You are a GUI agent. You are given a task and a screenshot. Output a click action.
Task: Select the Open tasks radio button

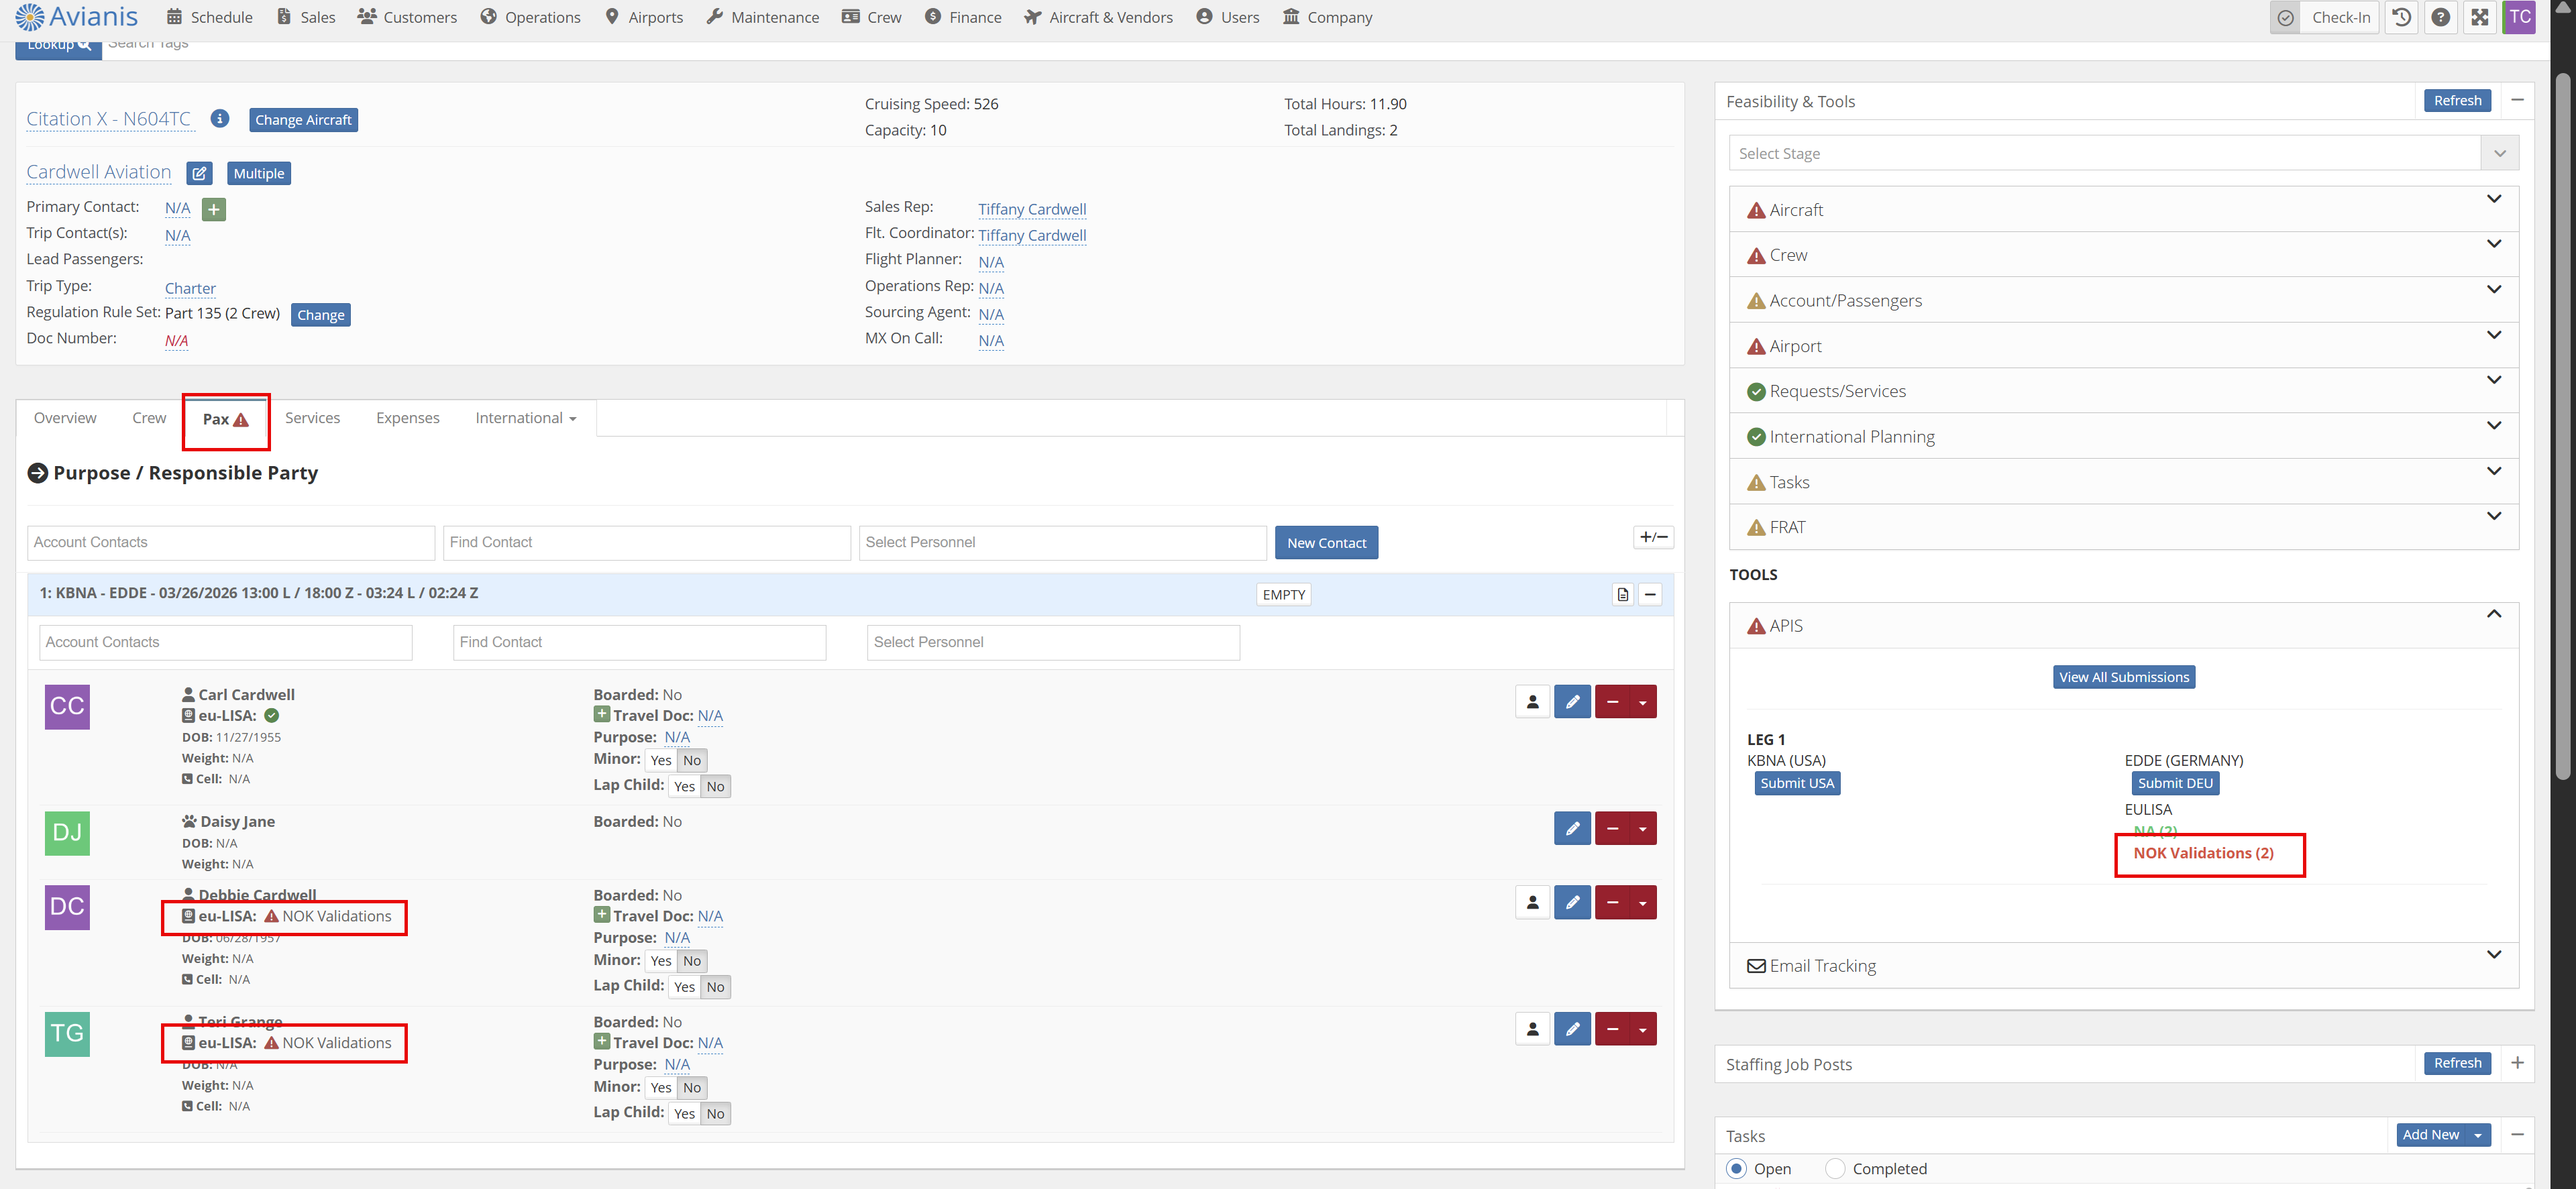pos(1737,1168)
